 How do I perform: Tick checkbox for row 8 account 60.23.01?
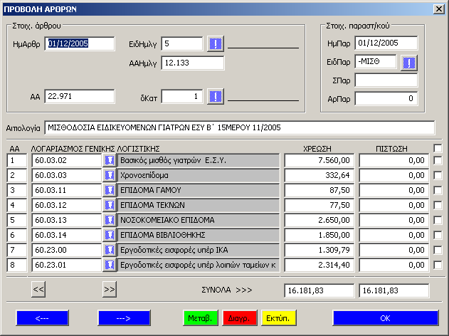coord(438,265)
